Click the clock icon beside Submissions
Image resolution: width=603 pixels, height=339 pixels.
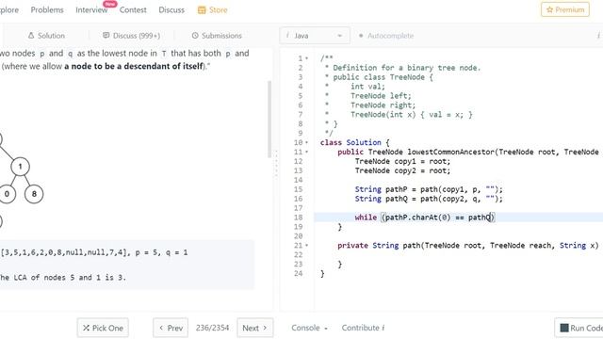click(195, 36)
